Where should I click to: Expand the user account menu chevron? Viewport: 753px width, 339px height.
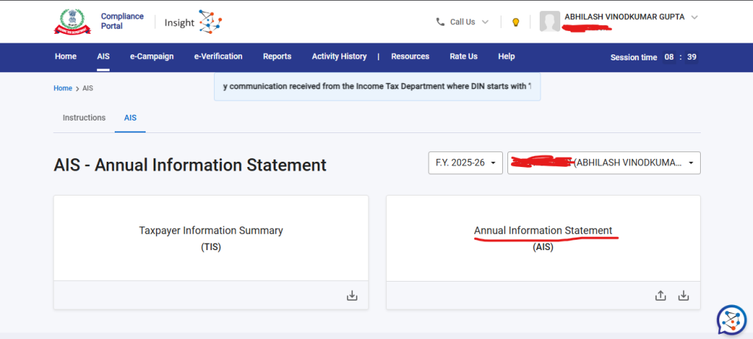(694, 17)
